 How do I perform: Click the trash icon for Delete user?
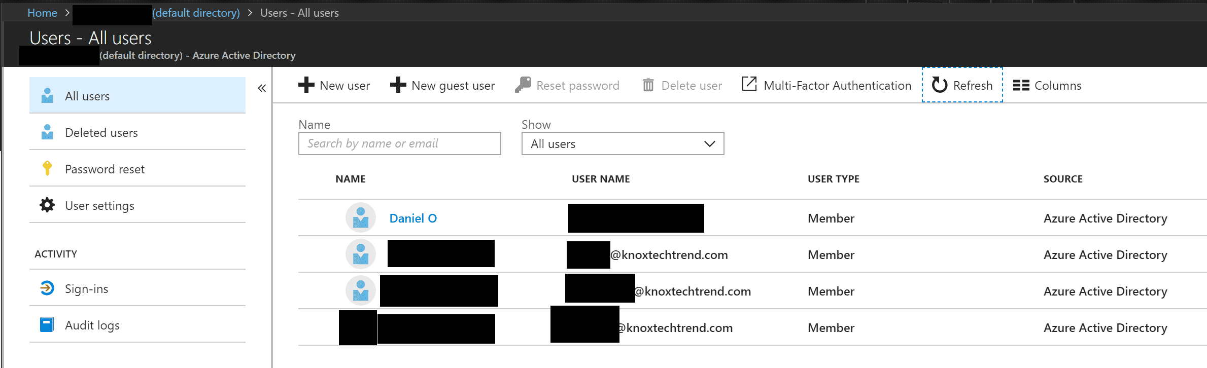[x=648, y=85]
